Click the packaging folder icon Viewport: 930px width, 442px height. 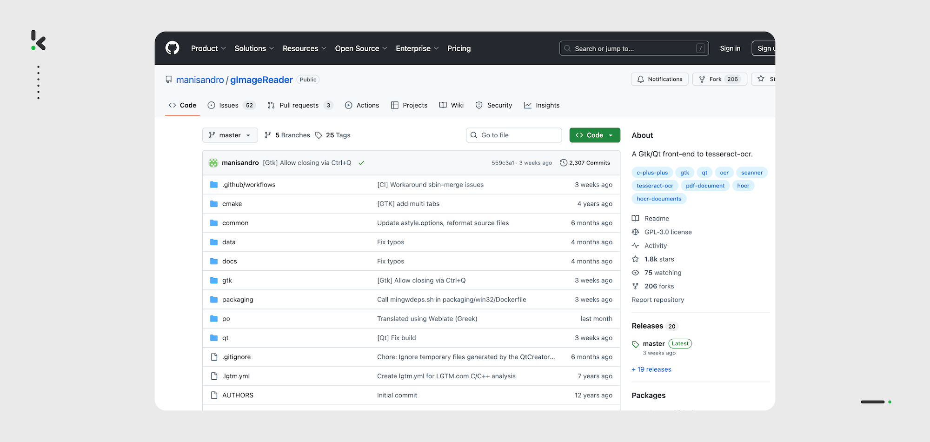point(214,299)
